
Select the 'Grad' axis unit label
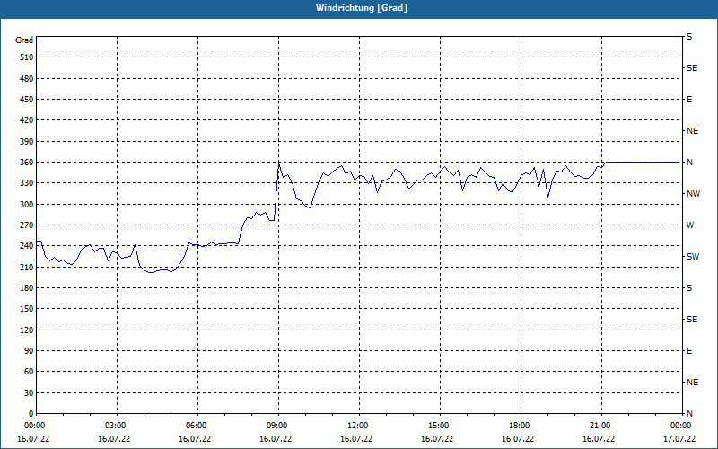[24, 40]
